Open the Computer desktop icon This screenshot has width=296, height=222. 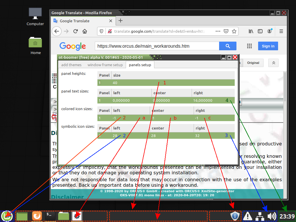pos(35,16)
